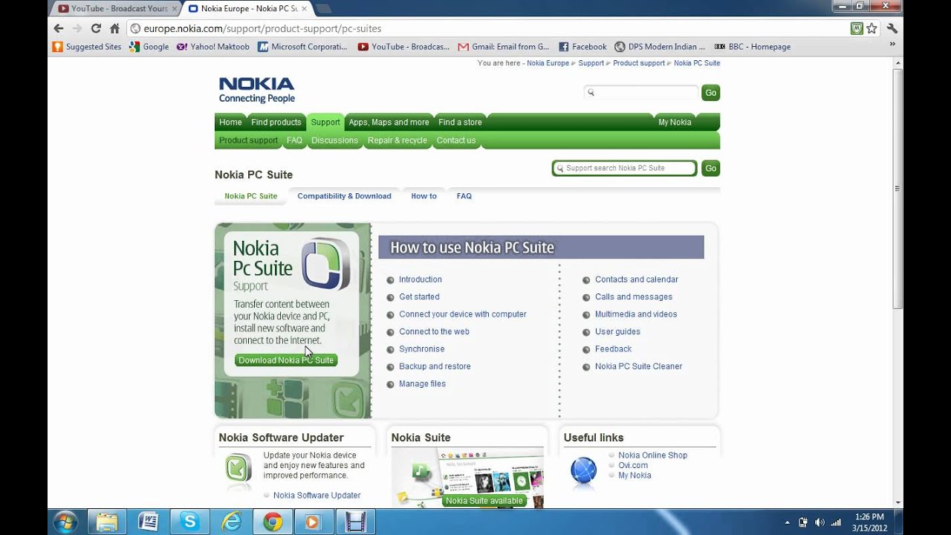Show hidden system tray icons
Image resolution: width=951 pixels, height=535 pixels.
click(787, 522)
